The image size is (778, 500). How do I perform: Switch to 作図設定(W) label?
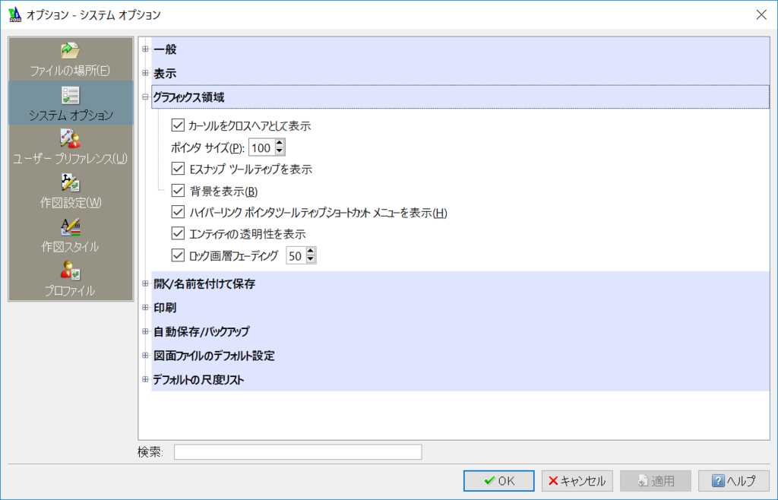click(71, 202)
